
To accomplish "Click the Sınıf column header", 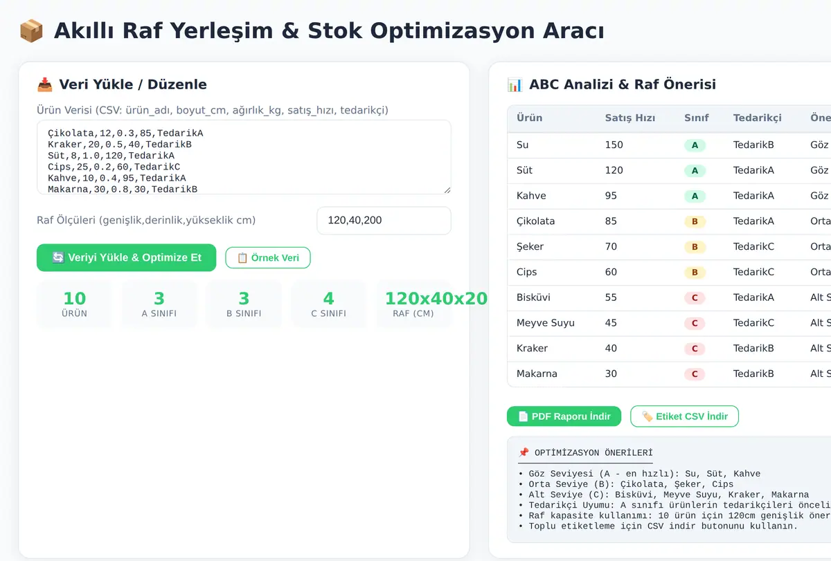I will 696,118.
